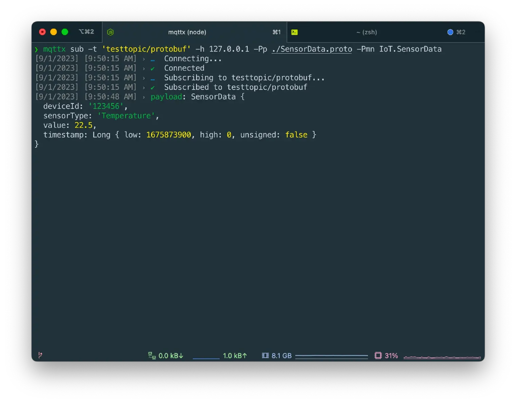Click the network throughput graph line

point(206,358)
